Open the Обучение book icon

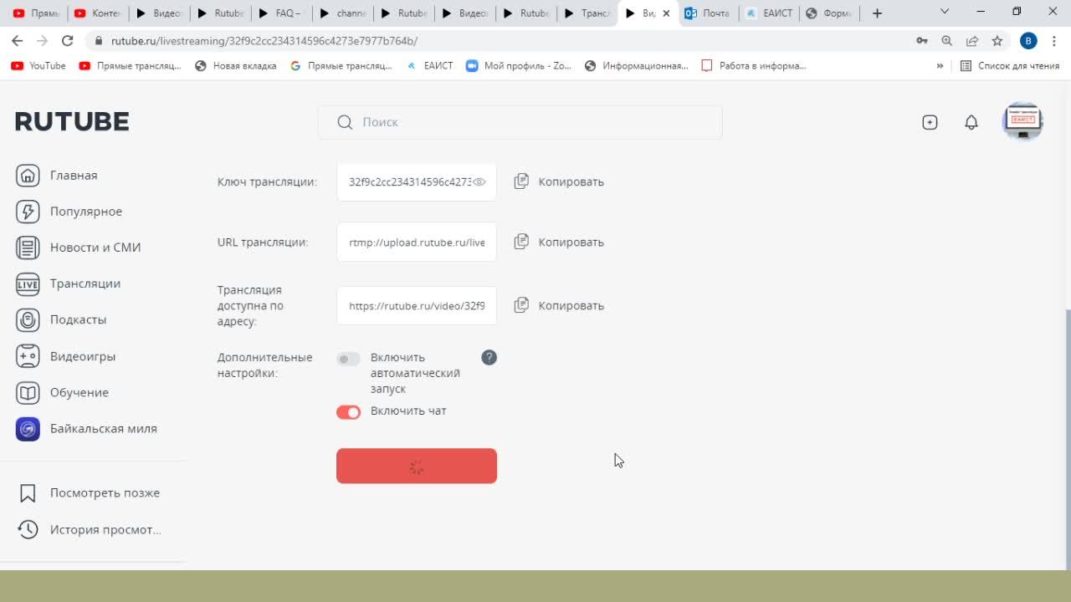28,392
